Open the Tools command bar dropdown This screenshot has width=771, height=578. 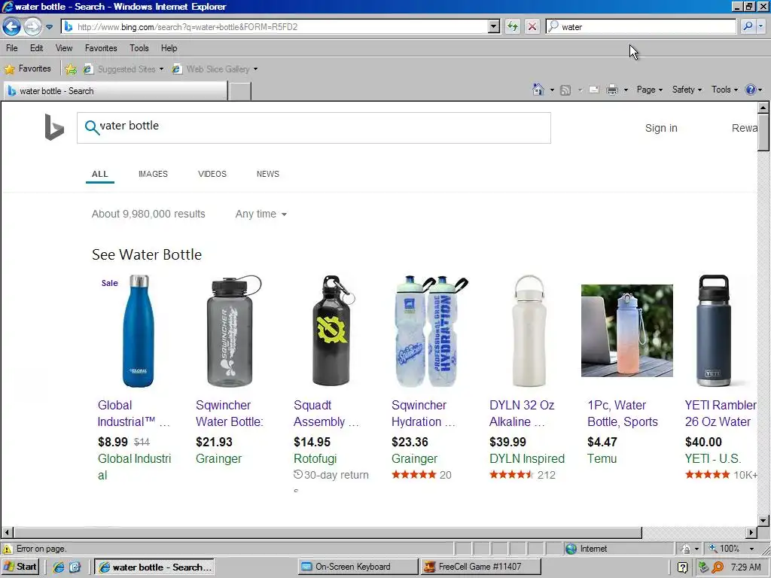[725, 90]
